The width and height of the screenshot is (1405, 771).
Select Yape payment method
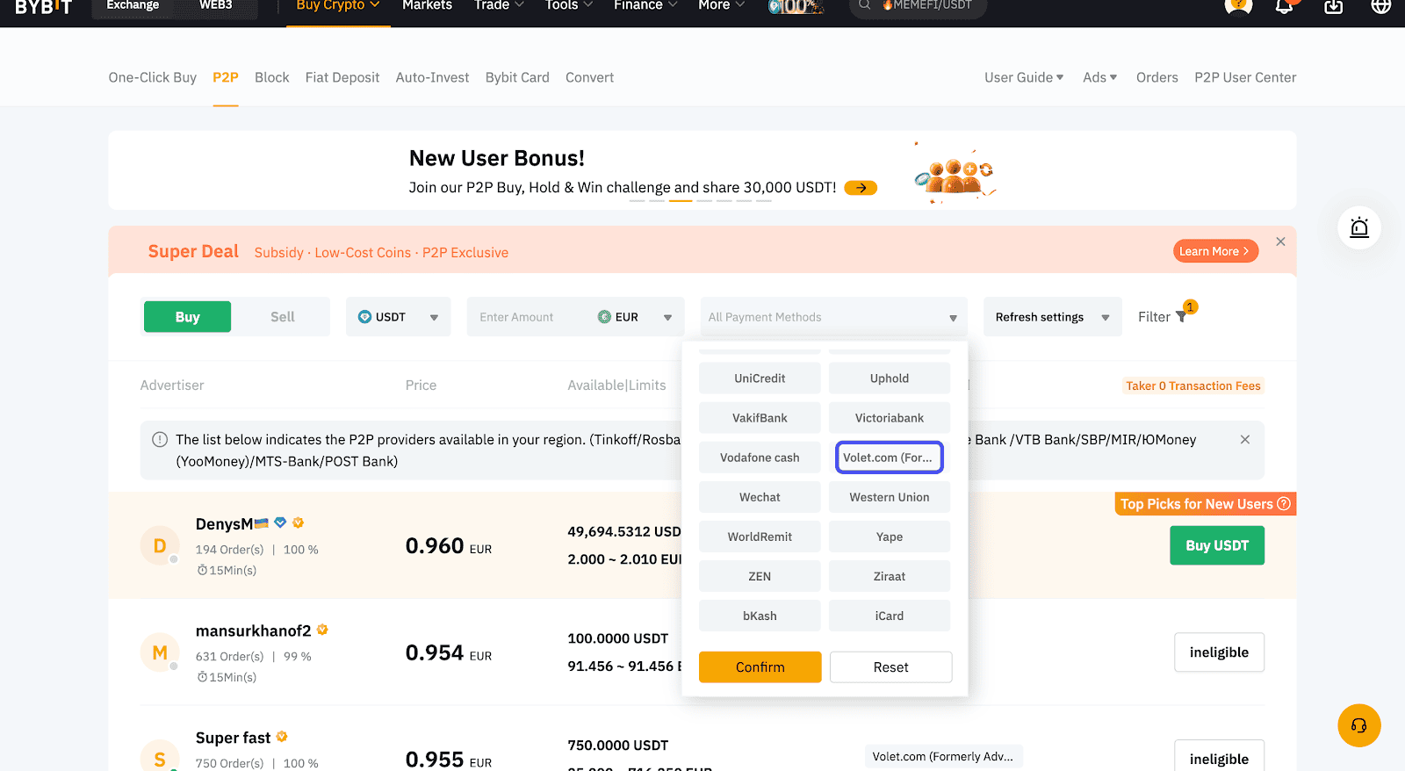(890, 537)
